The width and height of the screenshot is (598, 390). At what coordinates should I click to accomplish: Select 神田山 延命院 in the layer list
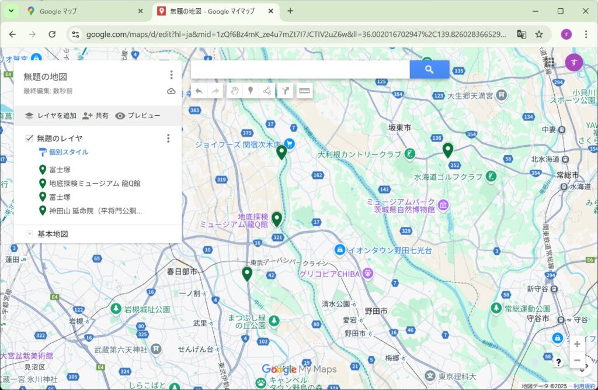tap(96, 211)
